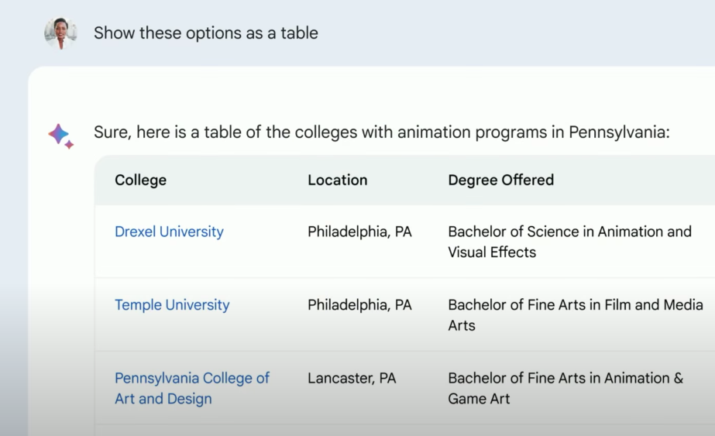
Task: Click the Bard sparkle logo icon
Action: (60, 136)
